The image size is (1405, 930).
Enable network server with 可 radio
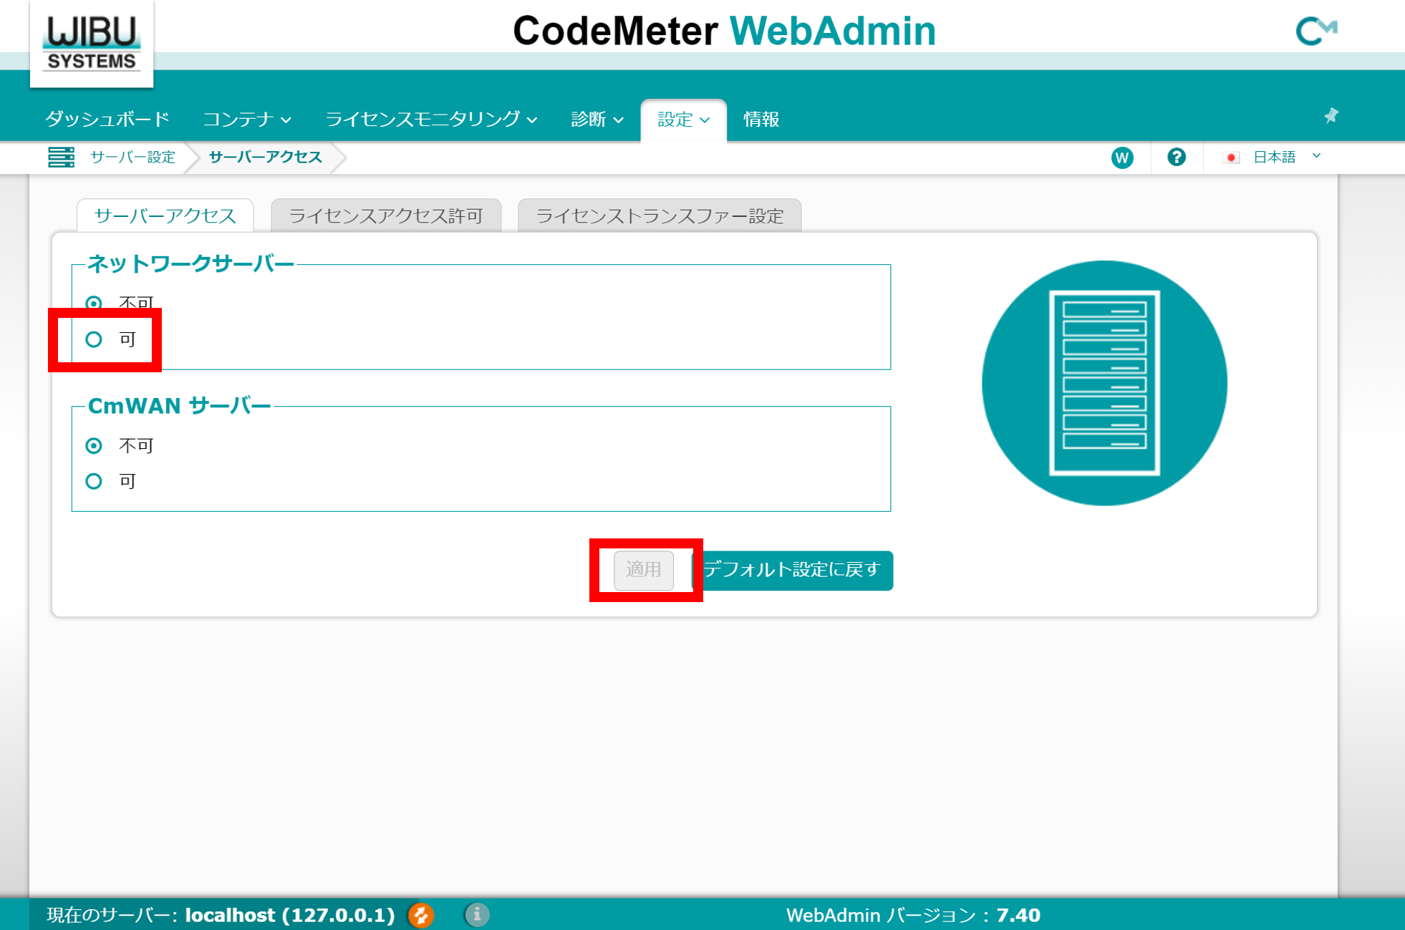(x=94, y=339)
